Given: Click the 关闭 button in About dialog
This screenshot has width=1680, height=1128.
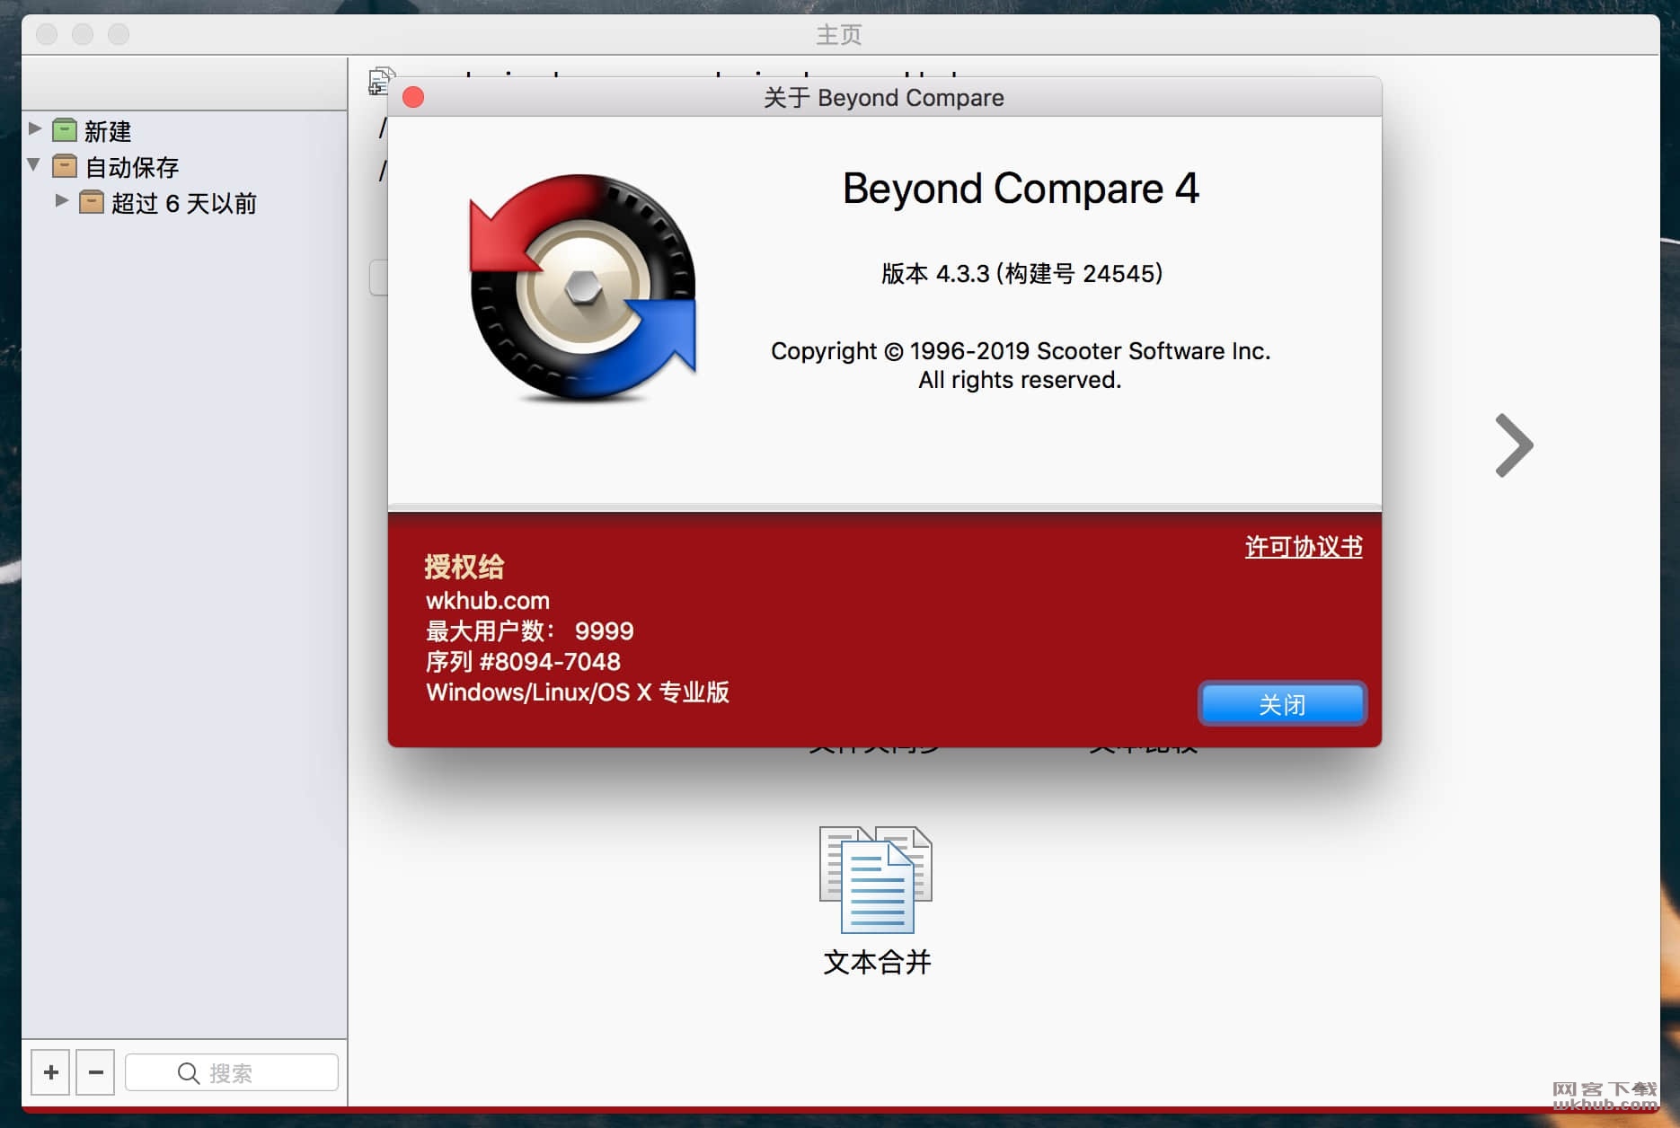Looking at the screenshot, I should click(x=1282, y=704).
